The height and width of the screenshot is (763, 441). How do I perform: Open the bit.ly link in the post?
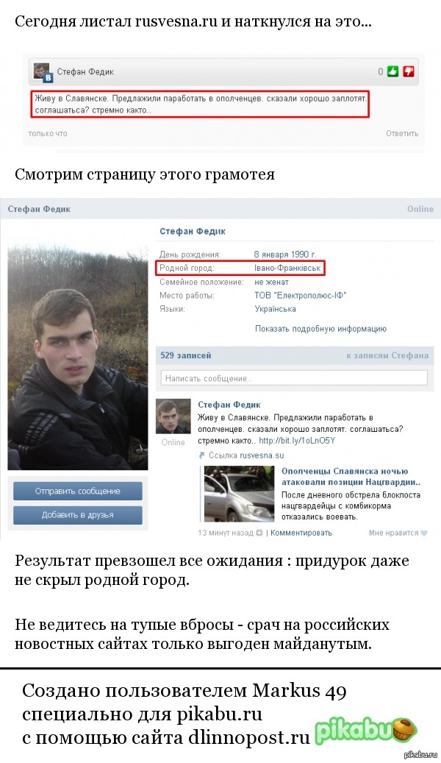coord(297,441)
